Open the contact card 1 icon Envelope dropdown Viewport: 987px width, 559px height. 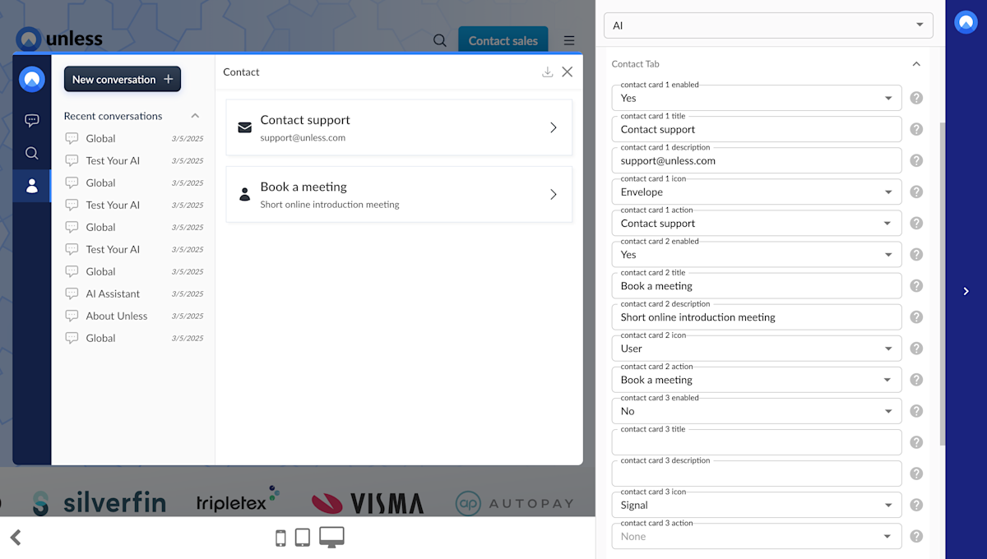[x=889, y=192]
